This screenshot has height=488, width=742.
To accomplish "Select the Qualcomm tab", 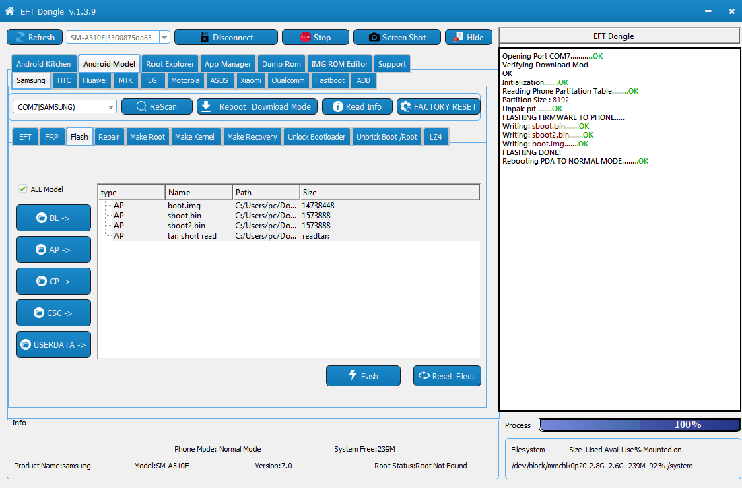I will (288, 80).
